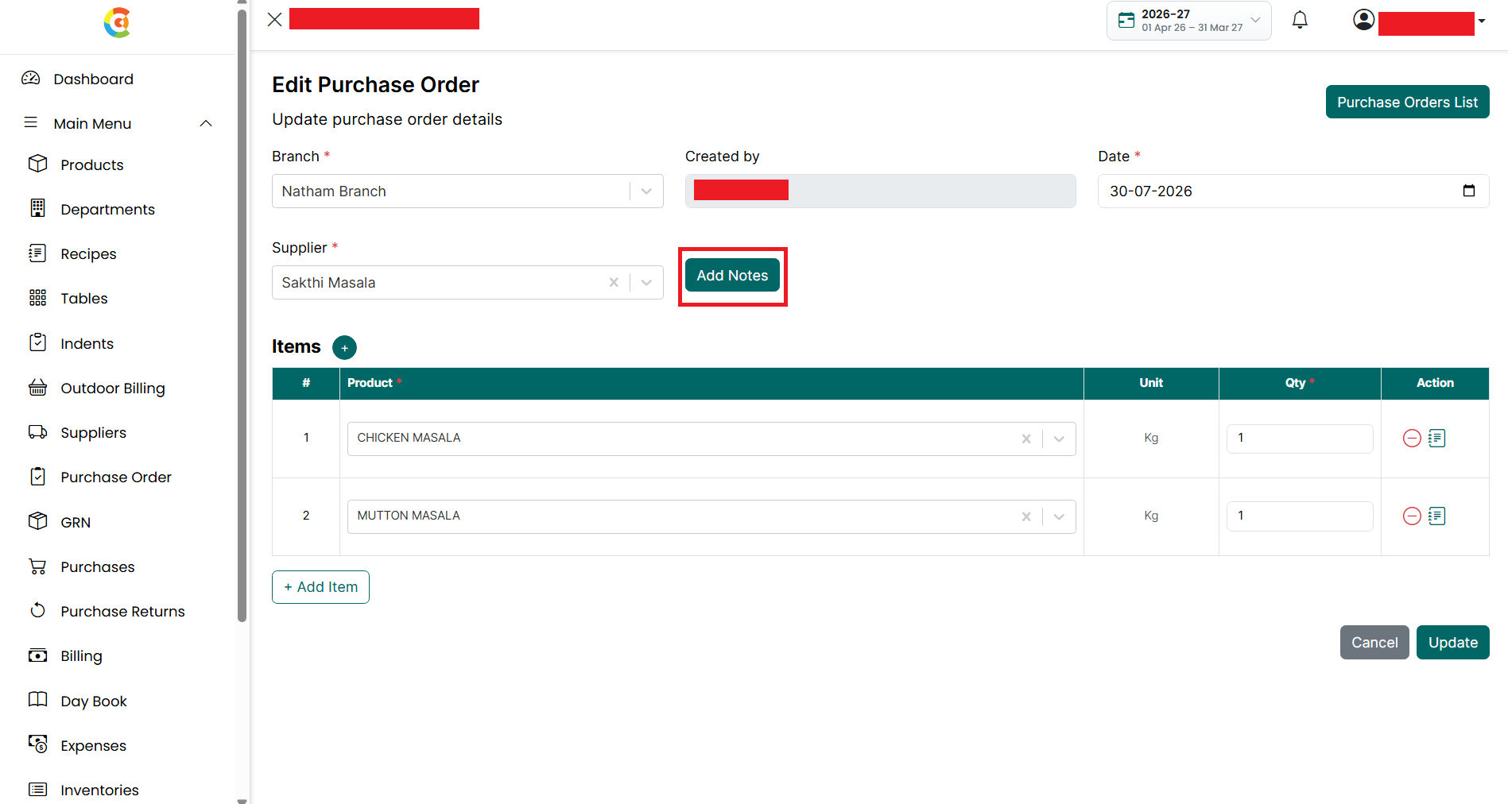The height and width of the screenshot is (804, 1508).
Task: Click the Qty field for MUTTON MASALA
Action: point(1300,516)
